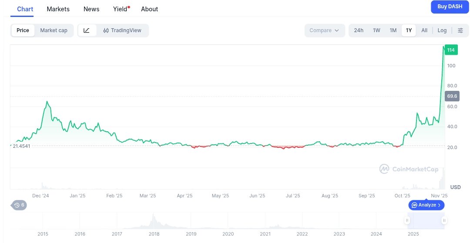
Task: Open chart settings sliders icon
Action: tap(460, 30)
